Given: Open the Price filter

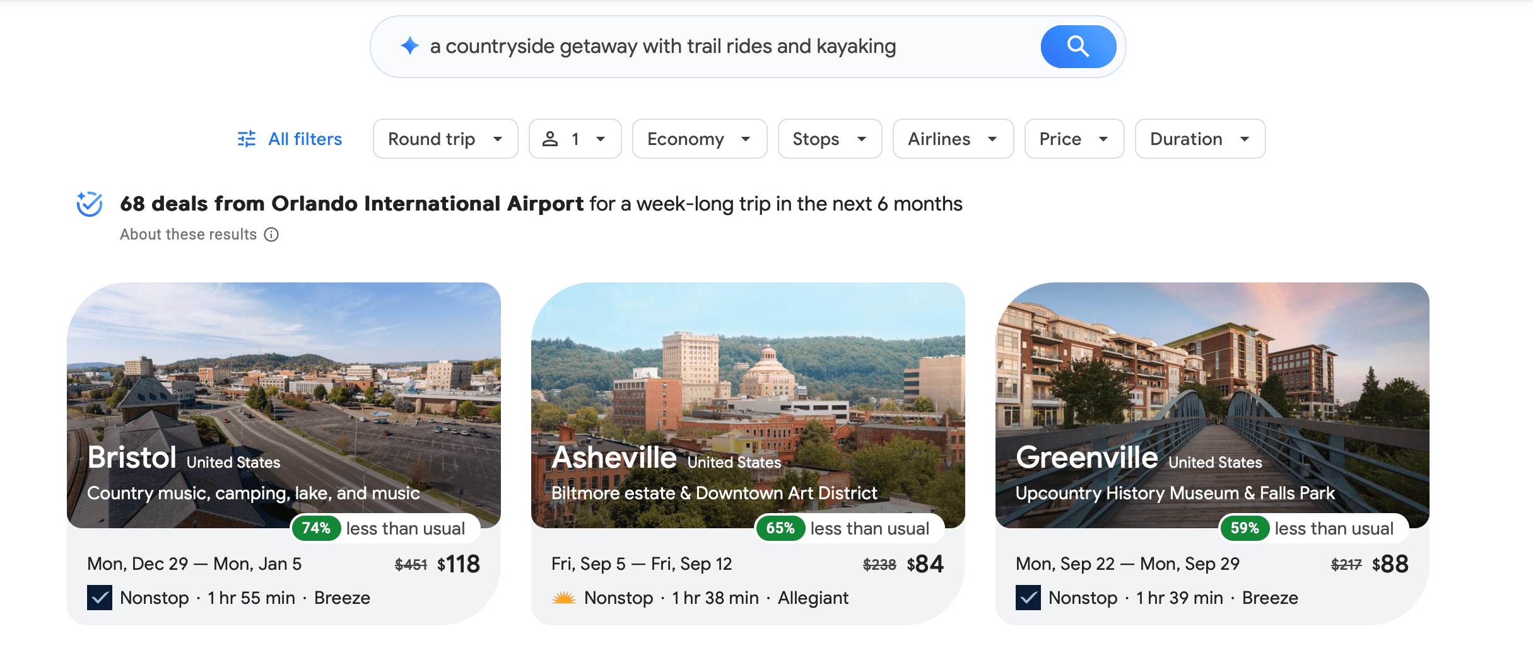Looking at the screenshot, I should [x=1074, y=139].
